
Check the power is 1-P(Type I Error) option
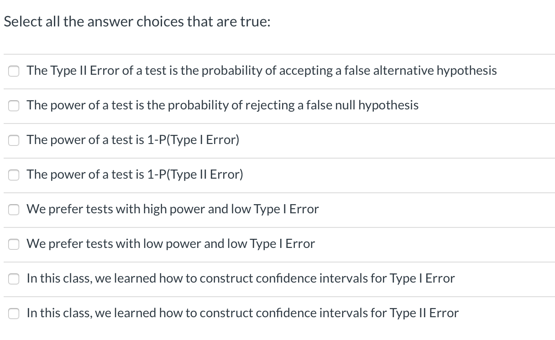click(14, 140)
